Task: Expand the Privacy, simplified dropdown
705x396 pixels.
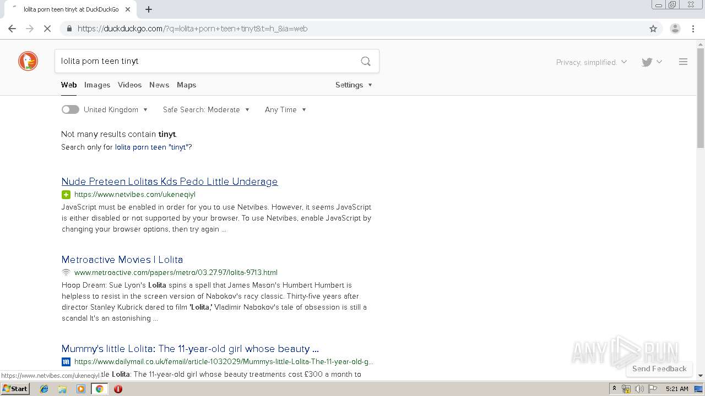Action: click(x=592, y=62)
